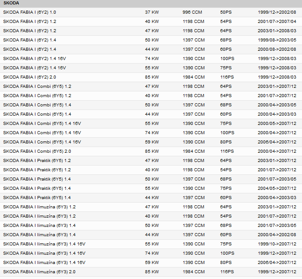This screenshot has height=279, width=302.
Task: Click the SKODA section header
Action: coord(11,3)
